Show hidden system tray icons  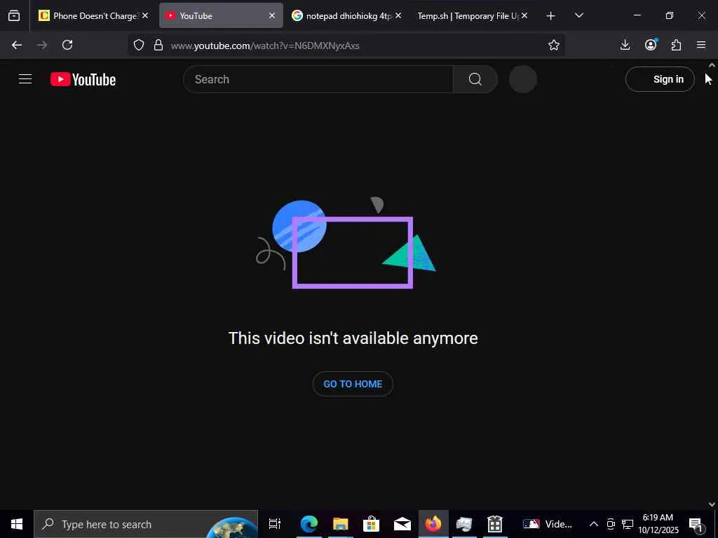click(593, 524)
